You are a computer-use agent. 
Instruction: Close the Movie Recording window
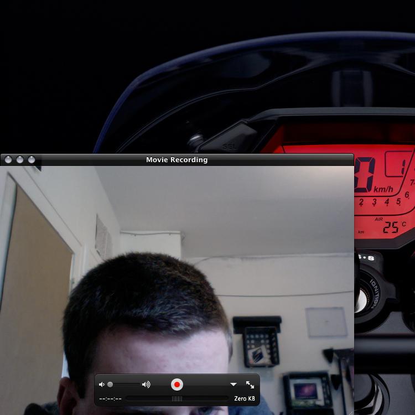point(8,160)
